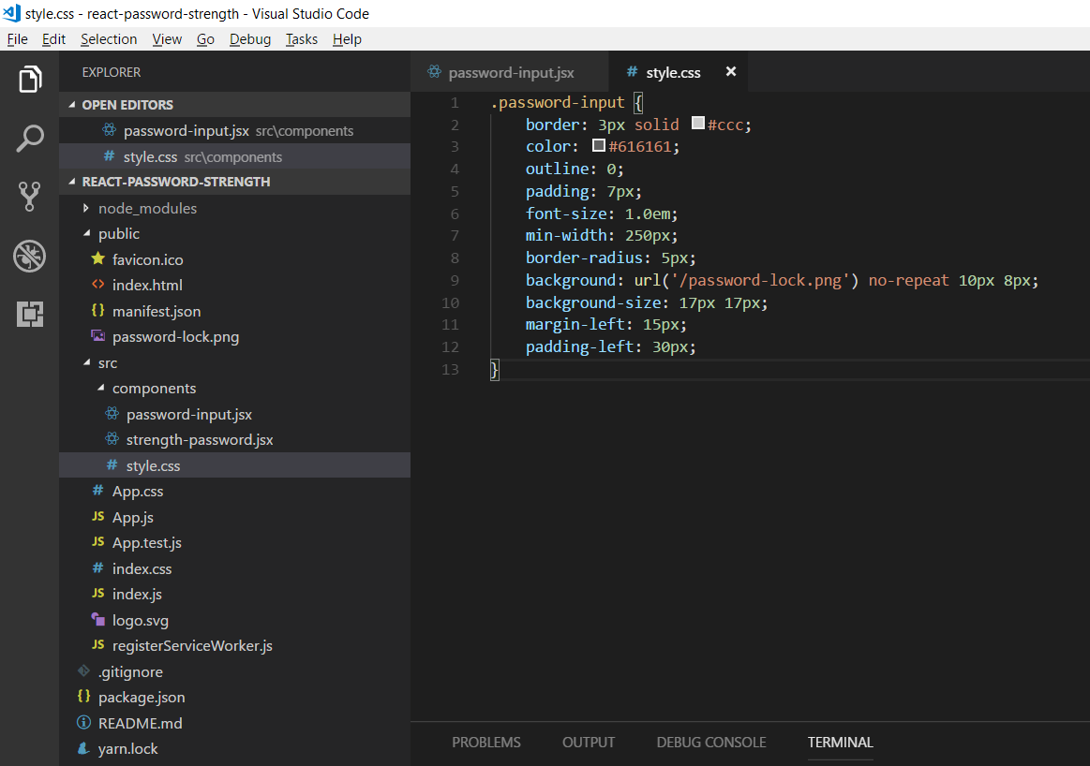
Task: Close the style.css editor tab
Action: [731, 71]
